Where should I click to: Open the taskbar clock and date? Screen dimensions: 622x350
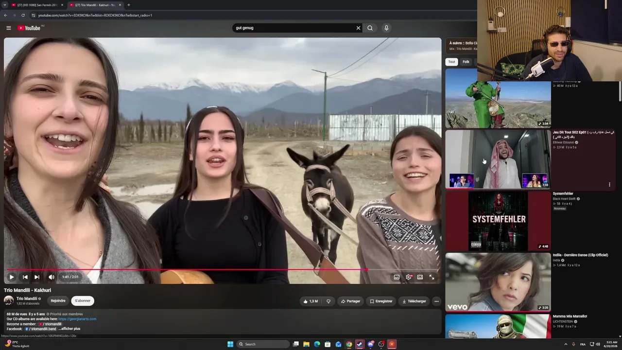point(609,344)
